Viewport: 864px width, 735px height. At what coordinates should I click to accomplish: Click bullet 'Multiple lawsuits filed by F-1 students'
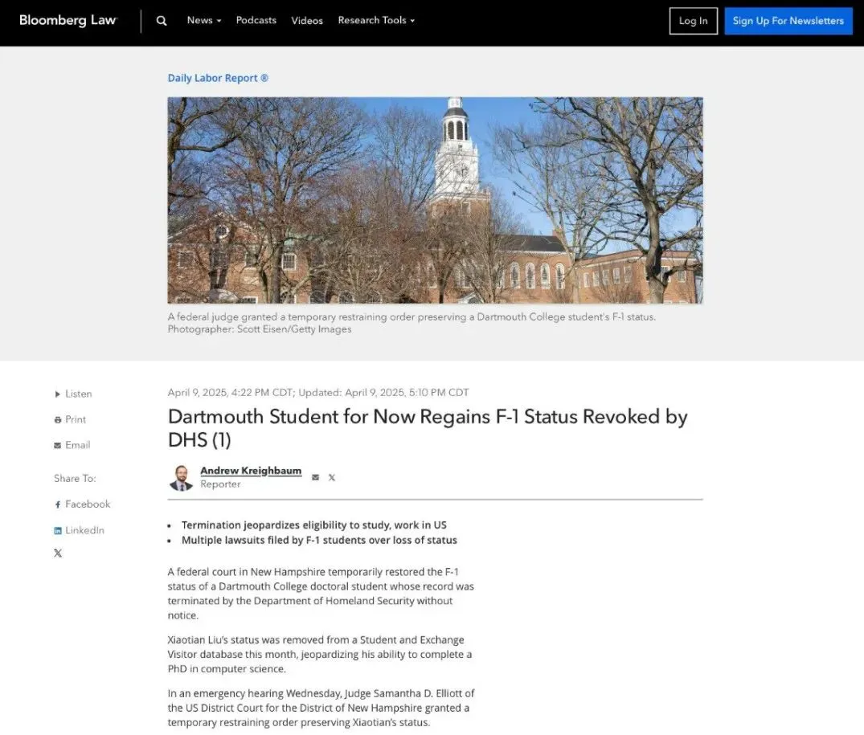pyautogui.click(x=320, y=540)
